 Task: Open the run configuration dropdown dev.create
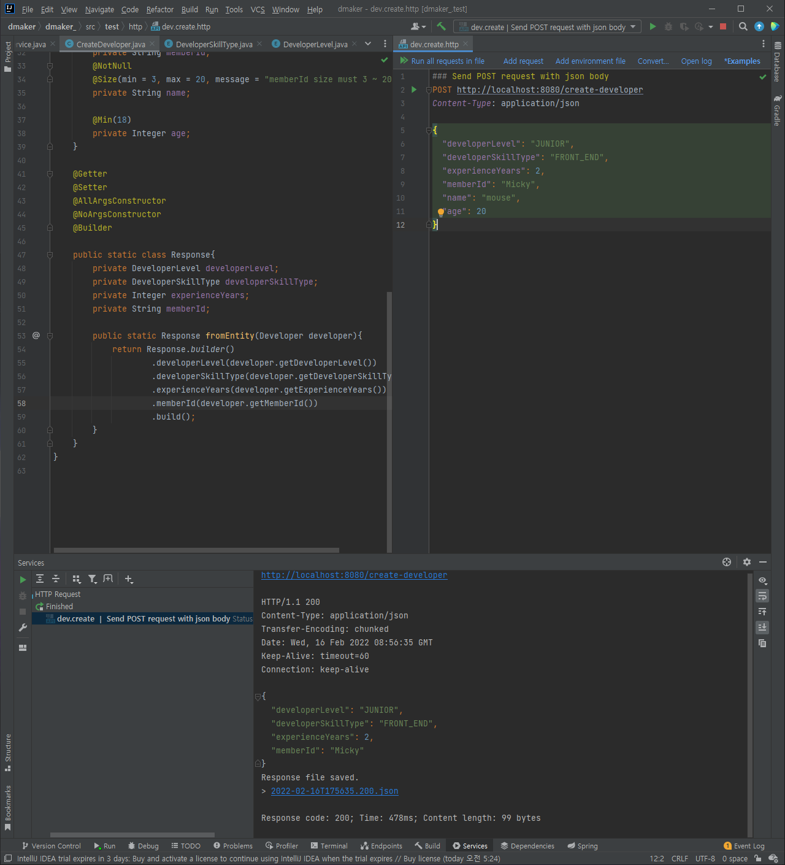coord(547,26)
